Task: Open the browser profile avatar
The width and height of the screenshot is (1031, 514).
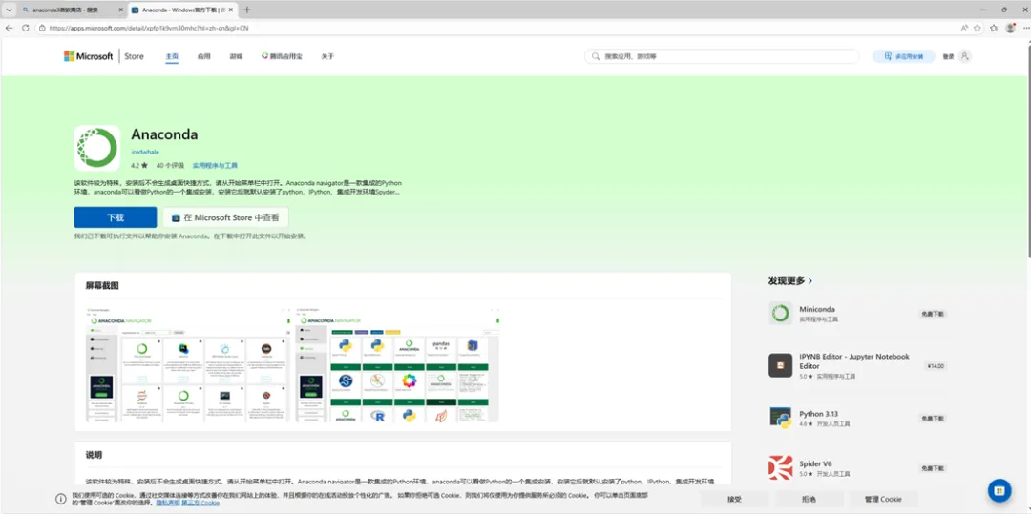Action: pyautogui.click(x=1011, y=29)
